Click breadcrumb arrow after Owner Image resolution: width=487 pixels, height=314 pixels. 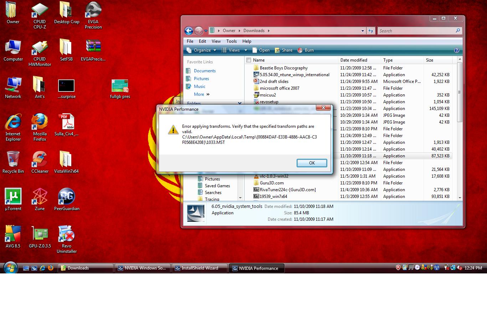(x=239, y=31)
